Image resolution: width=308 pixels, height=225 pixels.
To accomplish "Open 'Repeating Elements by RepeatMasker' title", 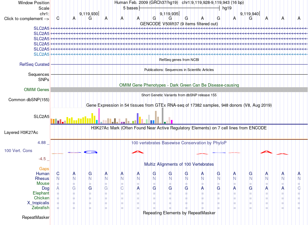I will 179,213.
